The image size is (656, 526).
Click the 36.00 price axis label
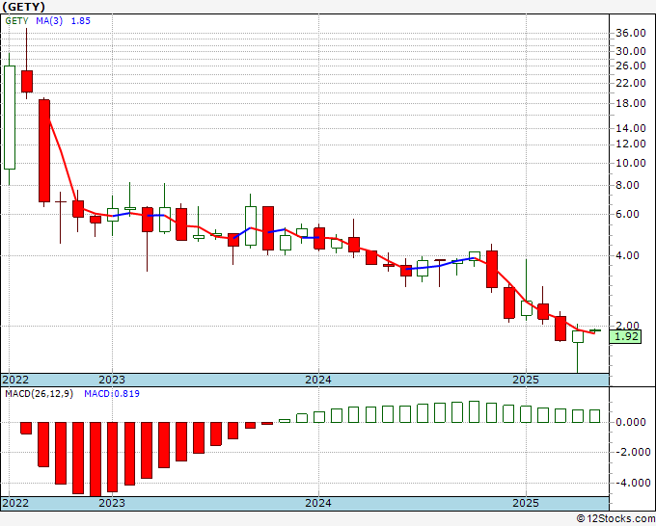click(631, 33)
